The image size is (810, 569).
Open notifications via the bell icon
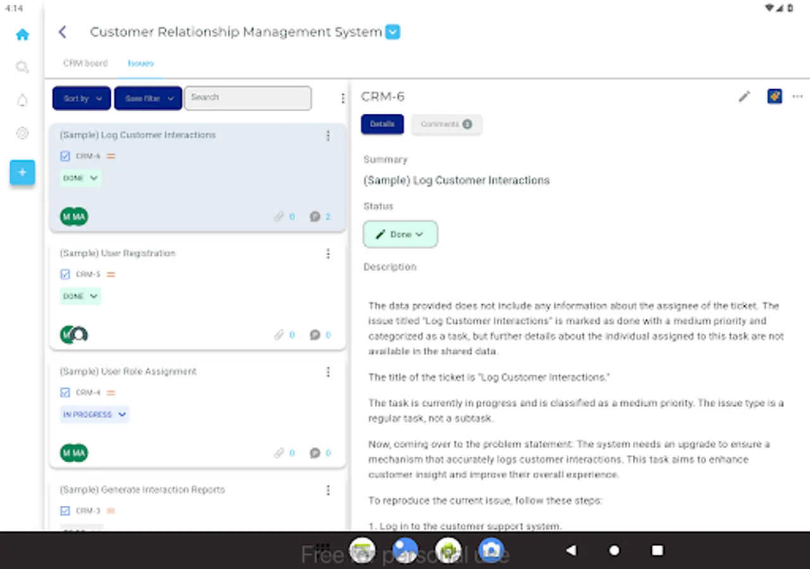coord(22,100)
